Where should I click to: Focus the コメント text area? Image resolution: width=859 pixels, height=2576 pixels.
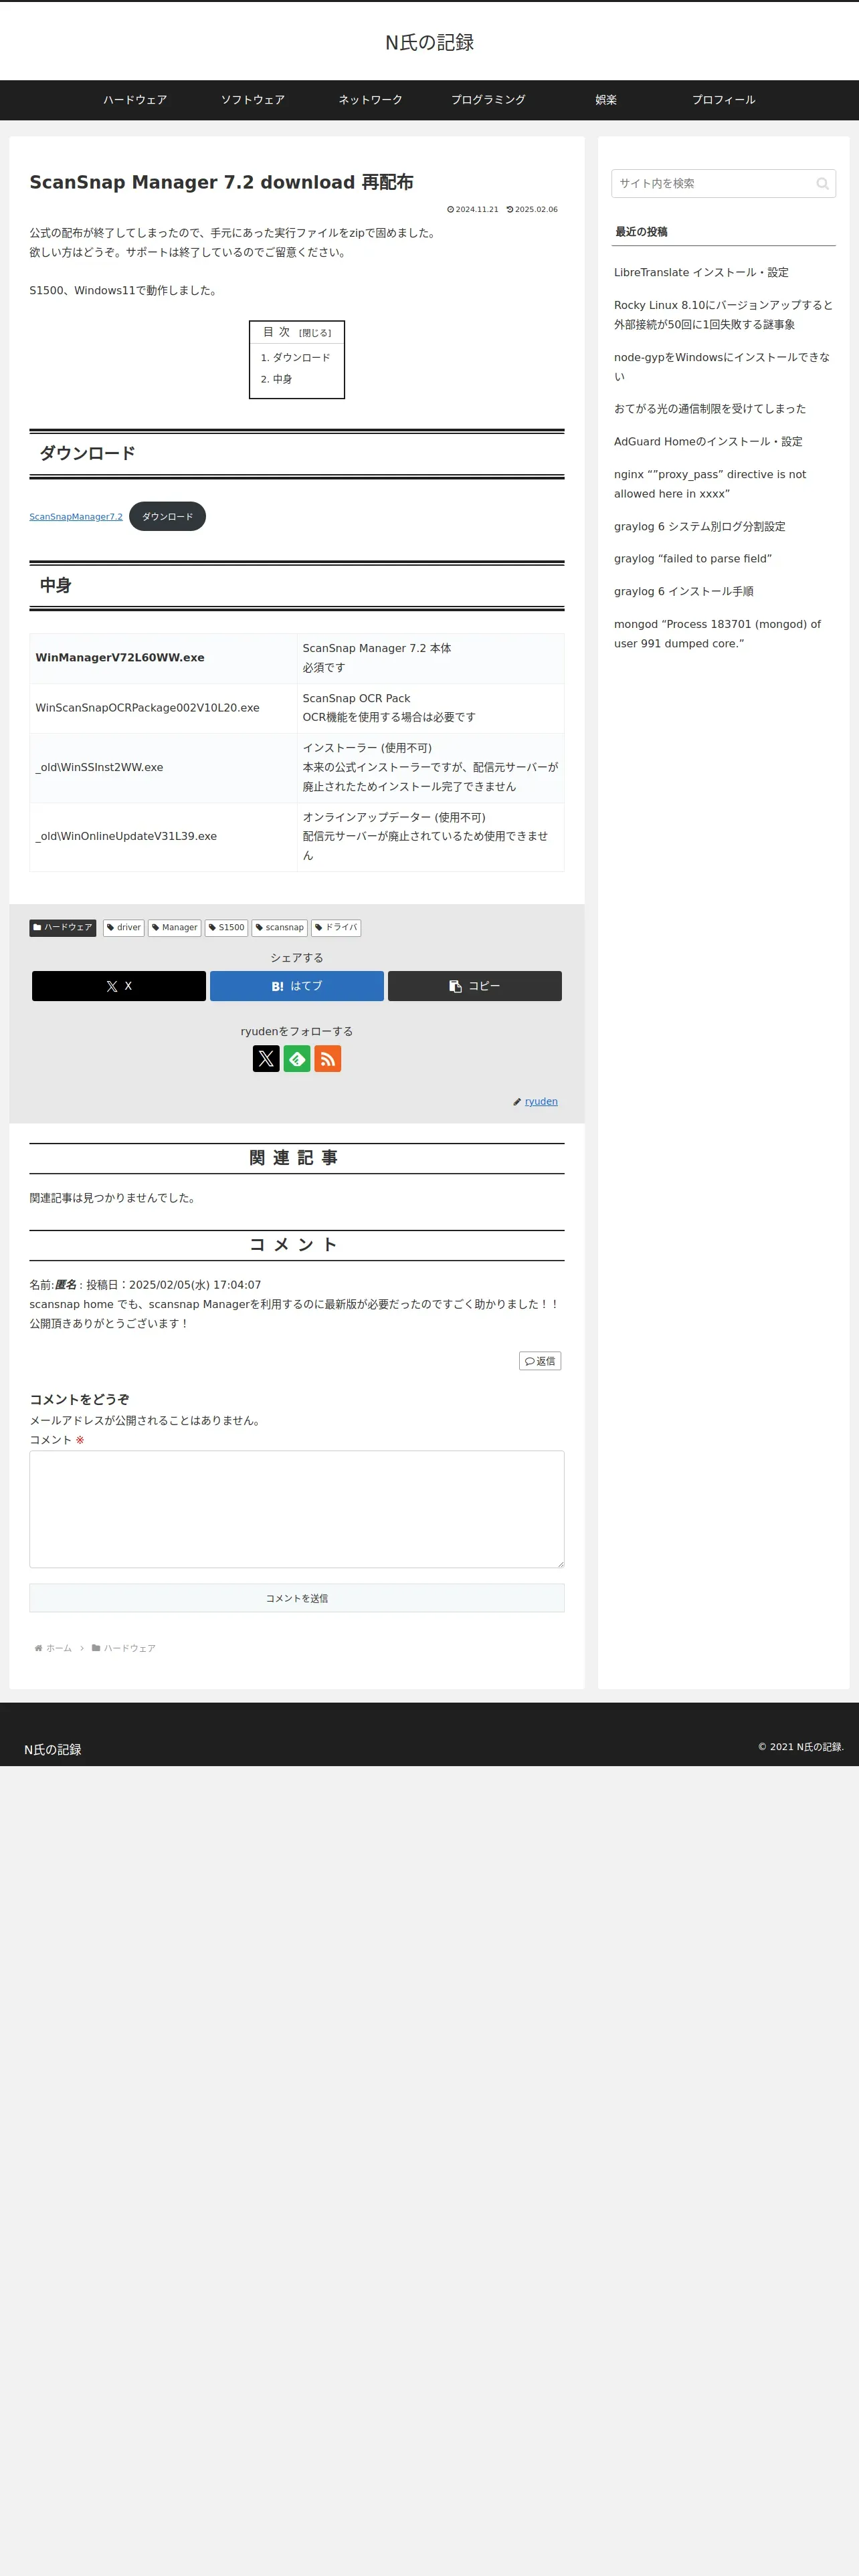tap(297, 1510)
